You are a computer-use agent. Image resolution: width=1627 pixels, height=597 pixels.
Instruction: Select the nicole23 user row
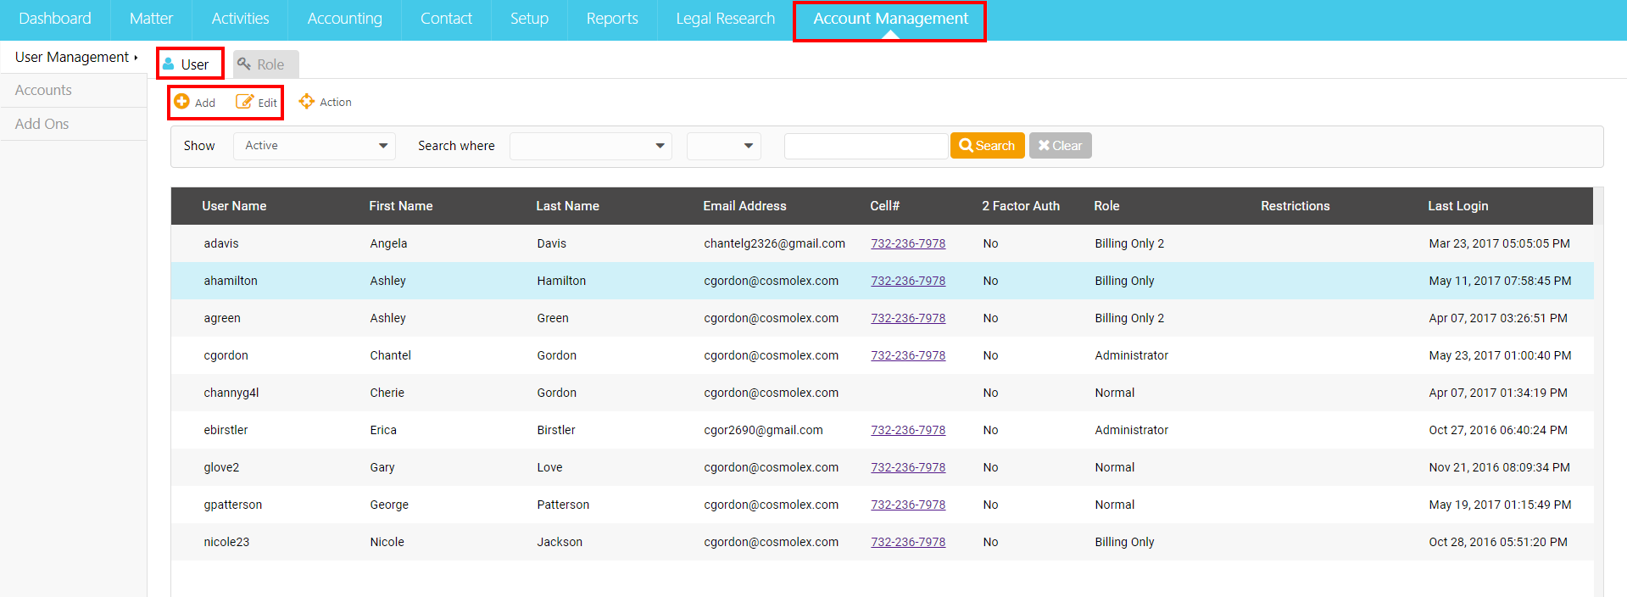[882, 542]
